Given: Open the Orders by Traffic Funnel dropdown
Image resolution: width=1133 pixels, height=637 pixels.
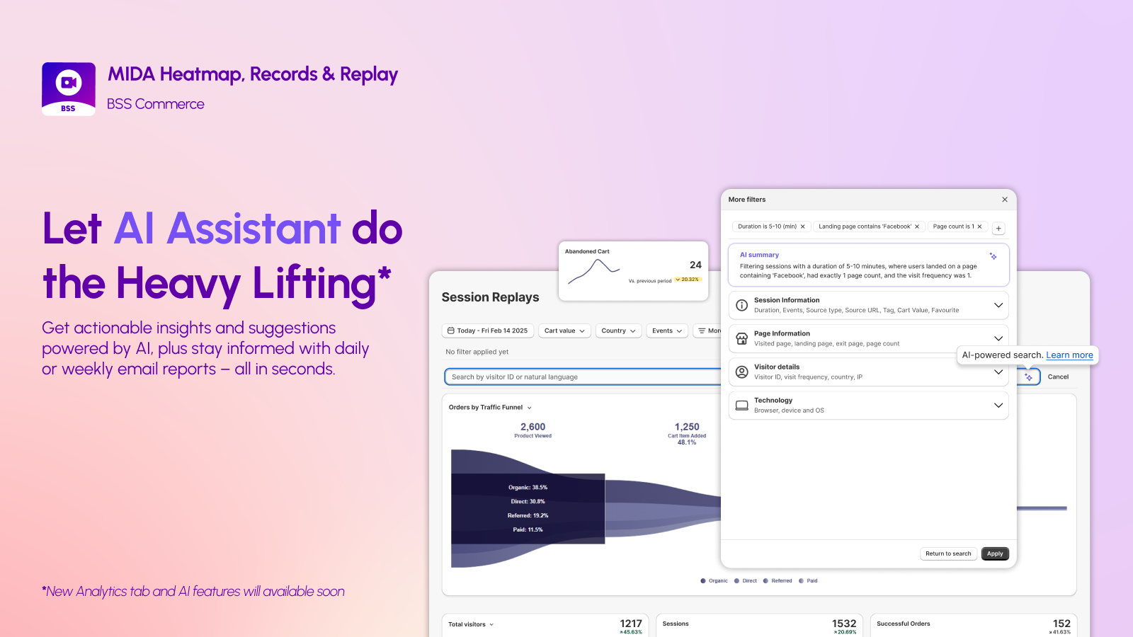Looking at the screenshot, I should coord(490,408).
